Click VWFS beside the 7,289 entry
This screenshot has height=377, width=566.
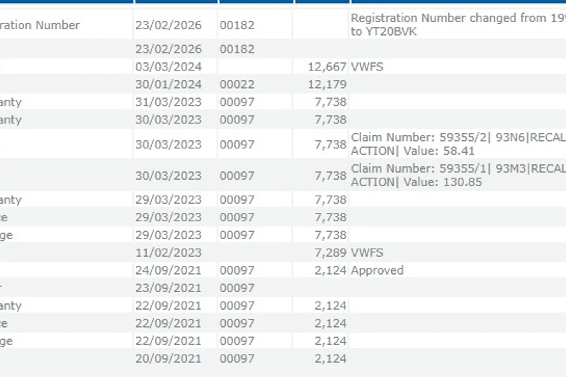pos(367,253)
